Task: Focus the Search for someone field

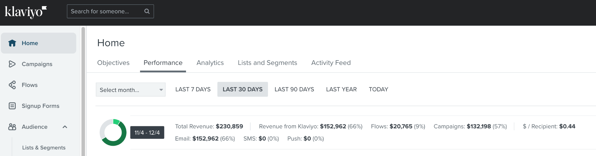Action: pos(110,11)
